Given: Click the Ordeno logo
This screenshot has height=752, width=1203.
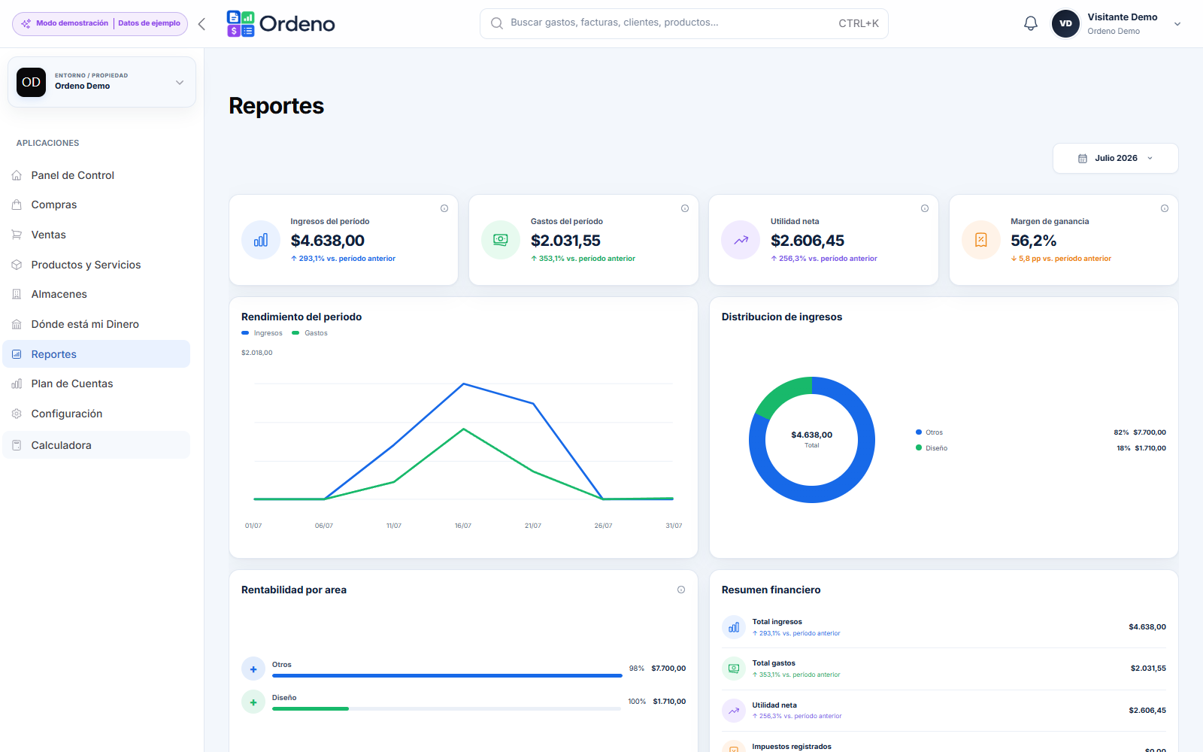Looking at the screenshot, I should click(281, 24).
